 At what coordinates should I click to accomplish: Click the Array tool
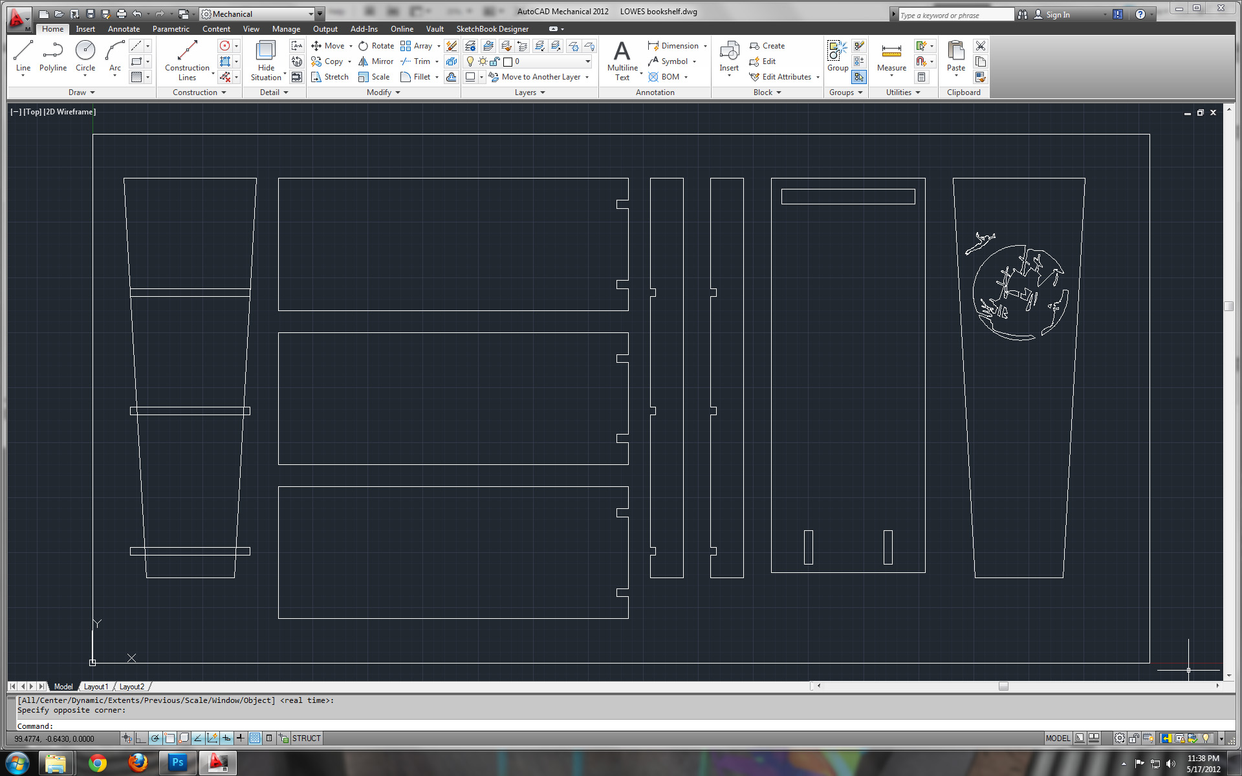coord(416,46)
